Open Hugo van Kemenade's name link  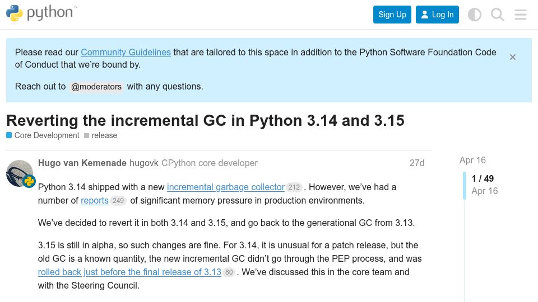coord(82,163)
